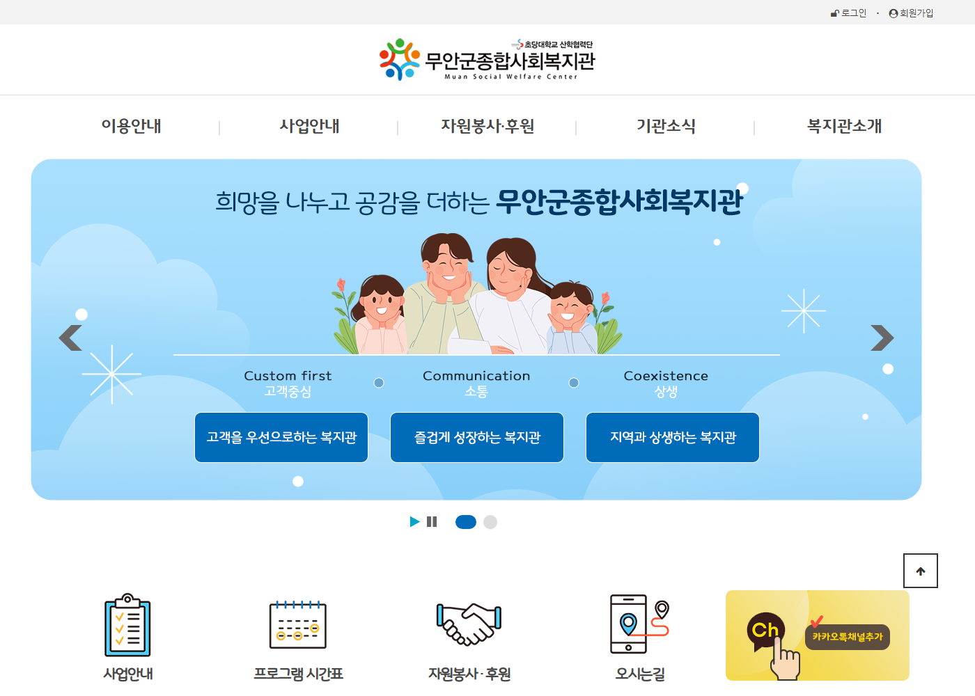The image size is (975, 696).
Task: Open the 이용안내 menu
Action: tap(132, 126)
